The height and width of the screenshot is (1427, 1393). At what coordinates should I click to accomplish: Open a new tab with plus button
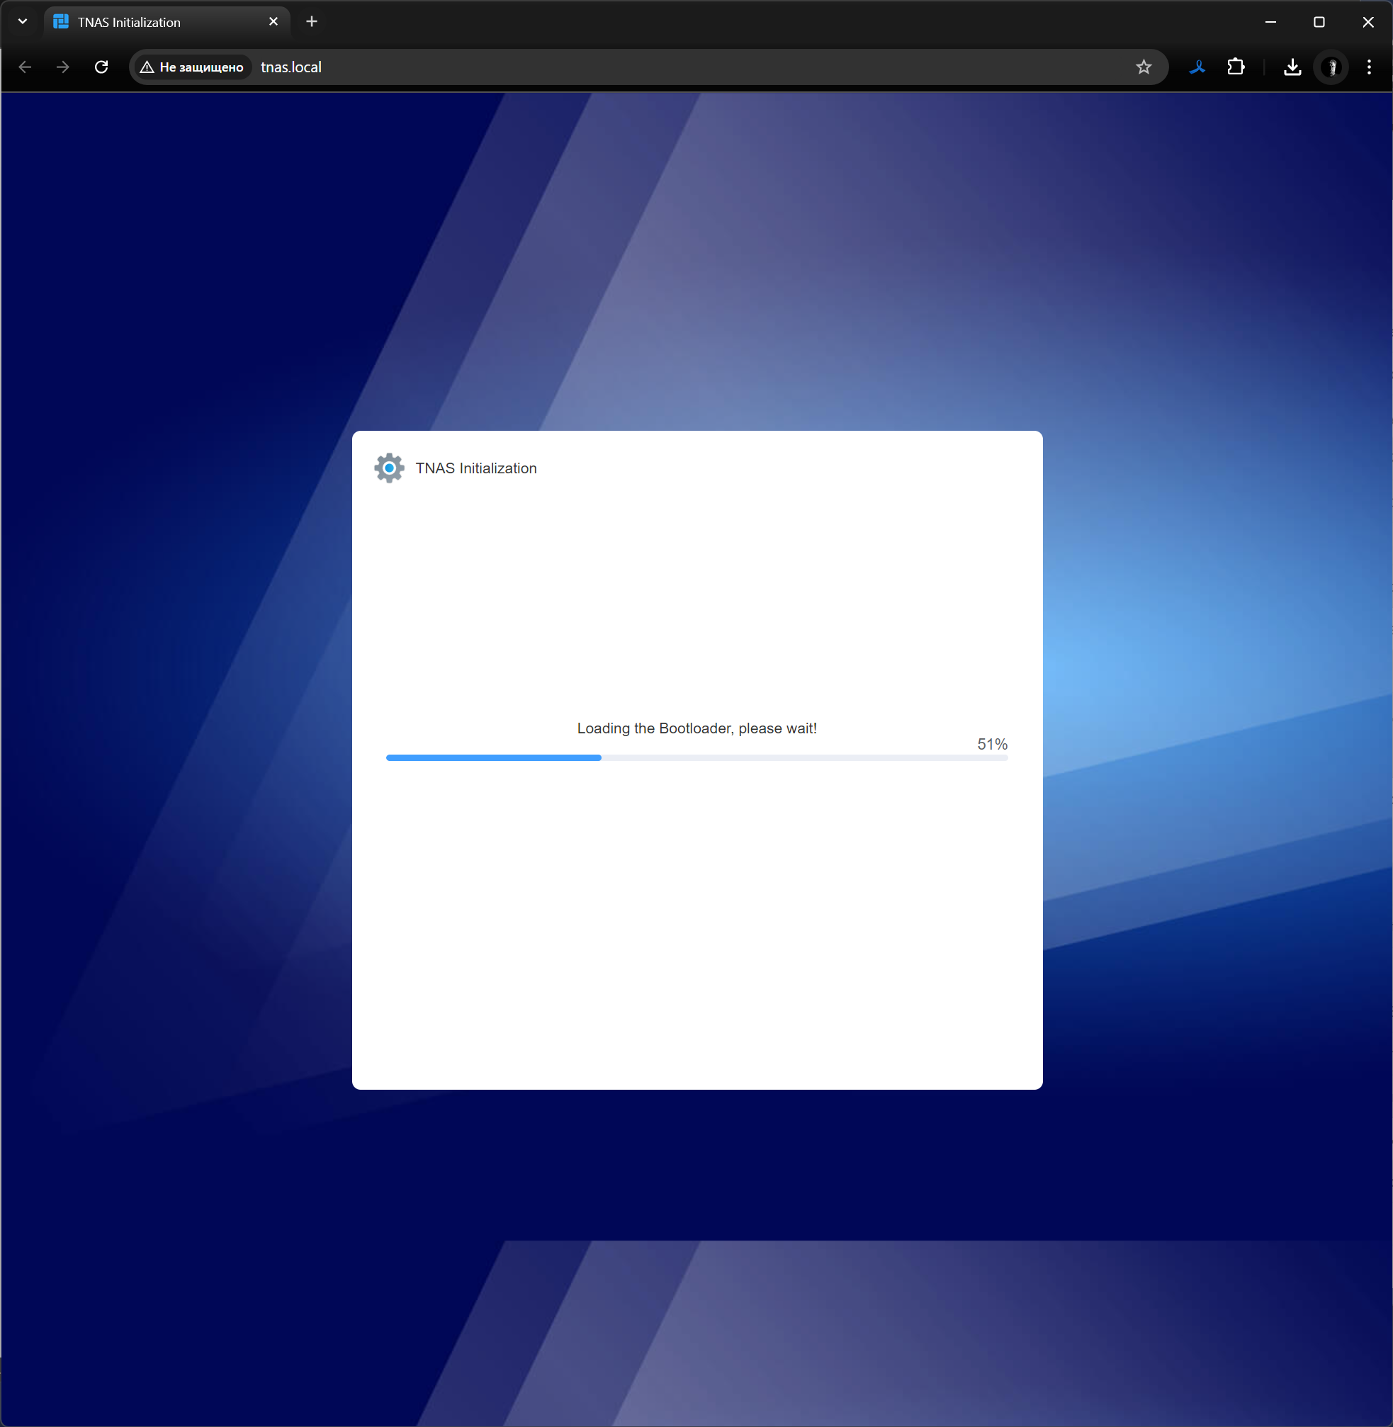[312, 22]
